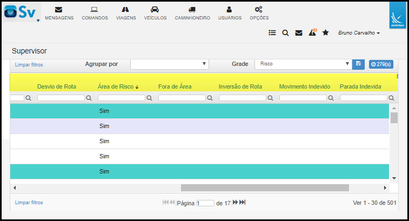Image resolution: width=409 pixels, height=221 pixels.
Task: Click the favorites star icon
Action: 326,32
